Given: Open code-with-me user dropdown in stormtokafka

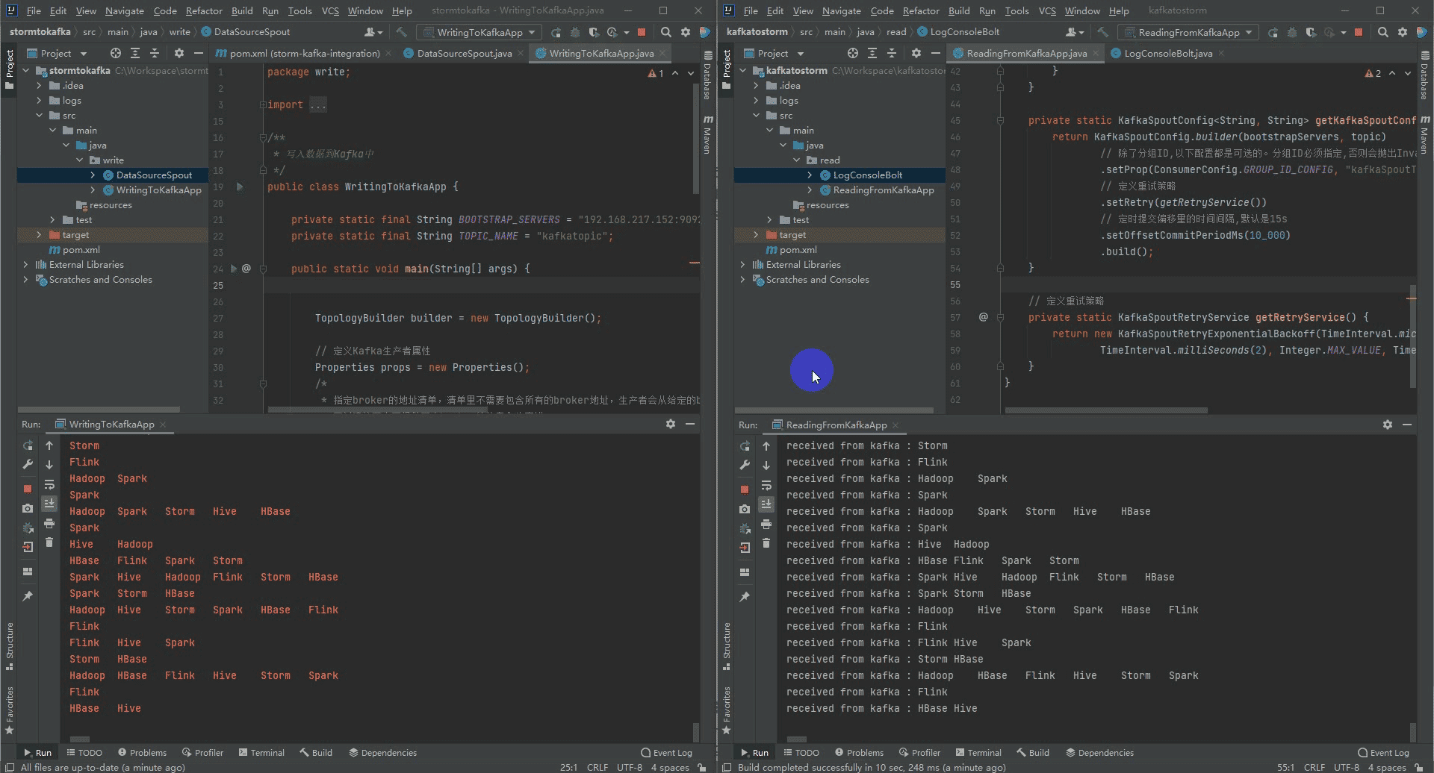Looking at the screenshot, I should click(x=373, y=32).
